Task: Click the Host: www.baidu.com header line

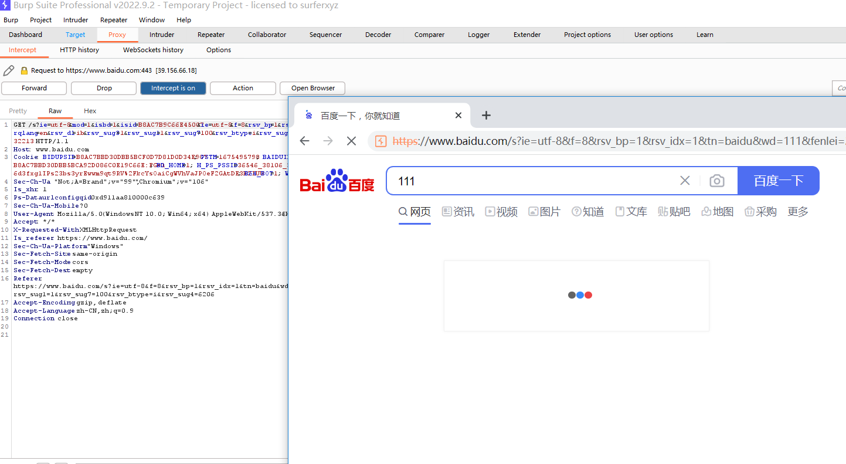Action: click(x=52, y=150)
